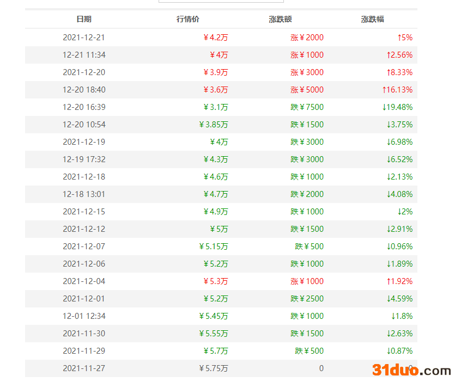
Task: Click the 涨跌幅 column header
Action: click(x=373, y=19)
